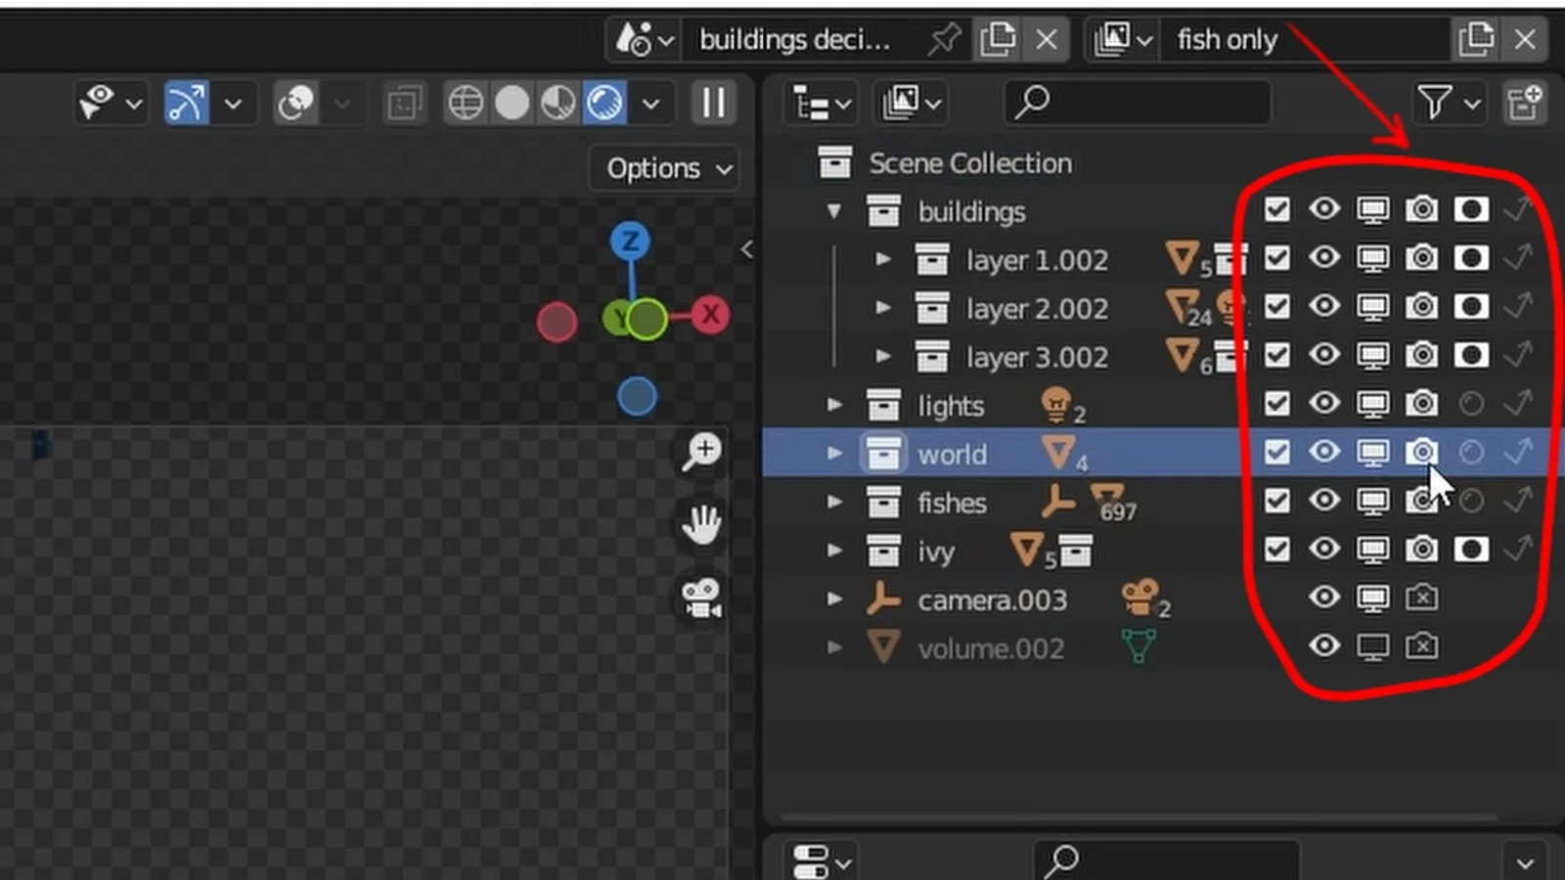Open the outliner filter funnel
The width and height of the screenshot is (1565, 880).
coord(1435,103)
